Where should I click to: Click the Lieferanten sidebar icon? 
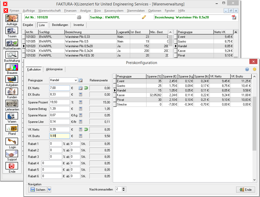(12, 104)
